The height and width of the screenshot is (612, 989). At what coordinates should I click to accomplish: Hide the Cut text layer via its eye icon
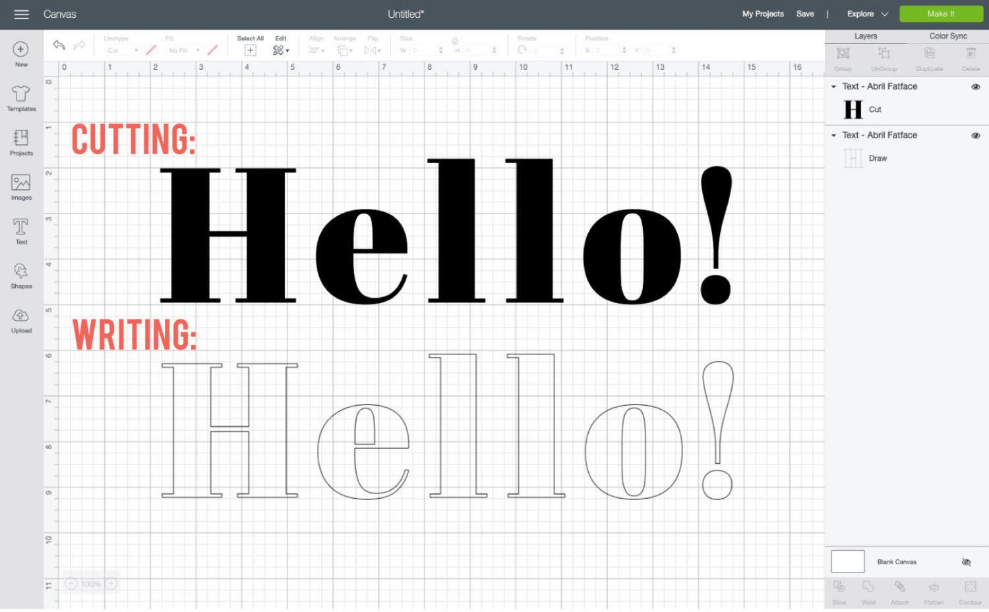point(976,87)
